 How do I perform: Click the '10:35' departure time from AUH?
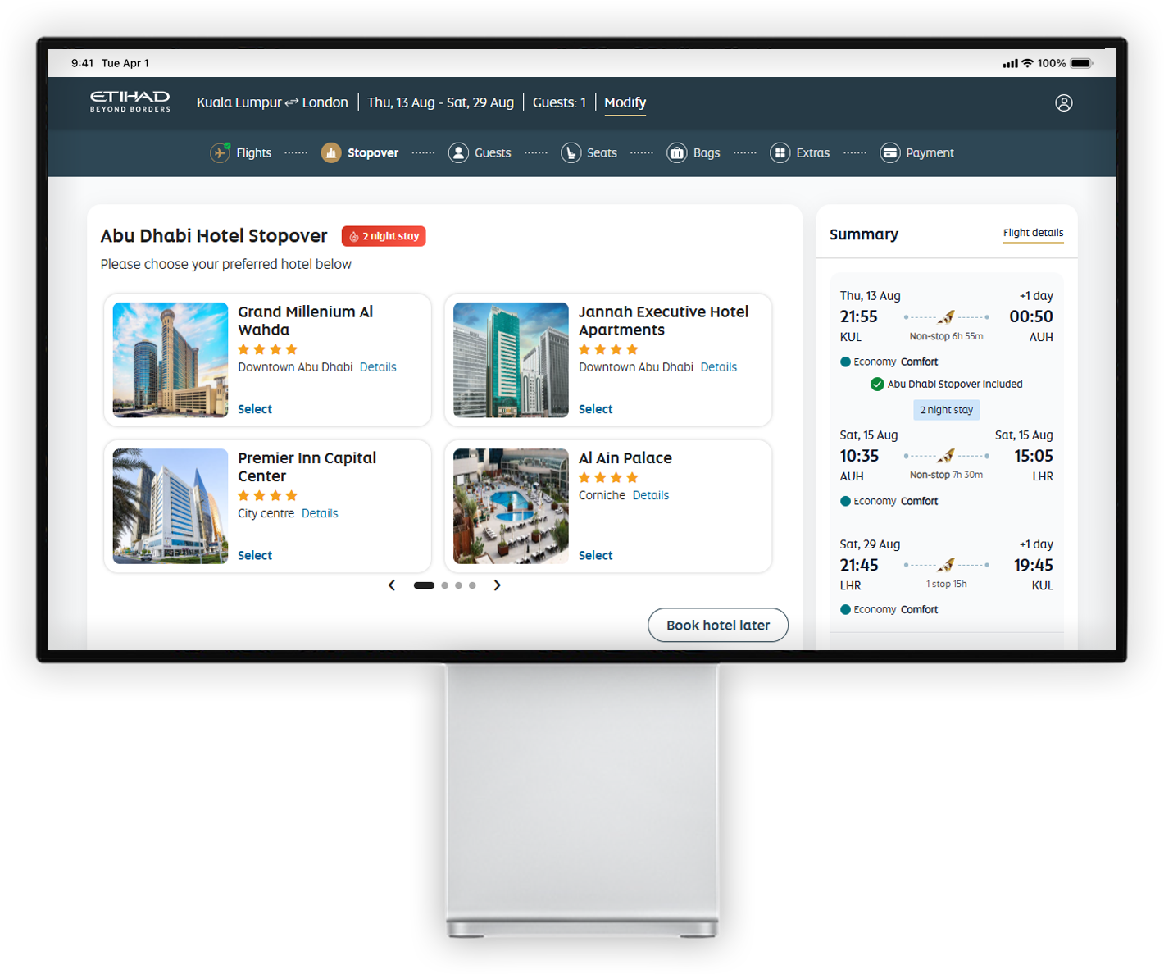[x=859, y=456]
